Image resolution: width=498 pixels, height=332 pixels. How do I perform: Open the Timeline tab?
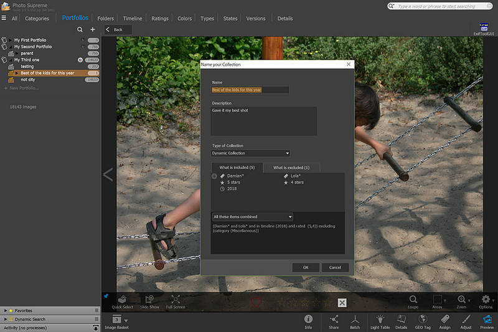(x=133, y=19)
